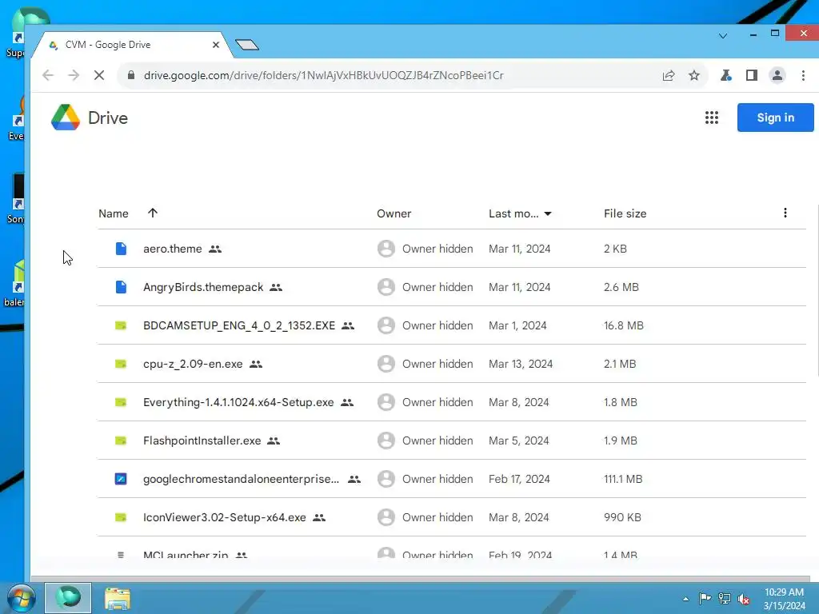
Task: Select IconViewer3.02-Setup-x64.exe file
Action: pos(451,517)
